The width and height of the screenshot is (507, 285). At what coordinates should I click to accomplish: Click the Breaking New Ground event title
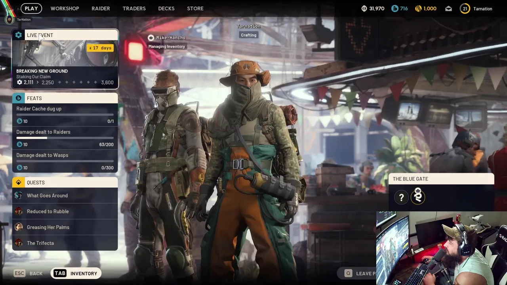click(x=42, y=71)
